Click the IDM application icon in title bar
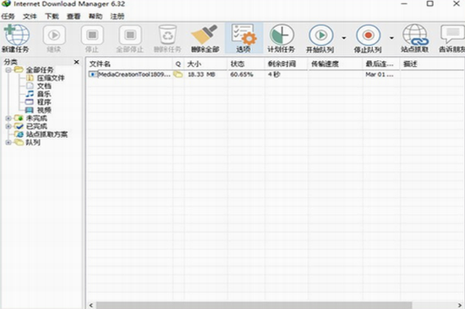 [6, 3]
